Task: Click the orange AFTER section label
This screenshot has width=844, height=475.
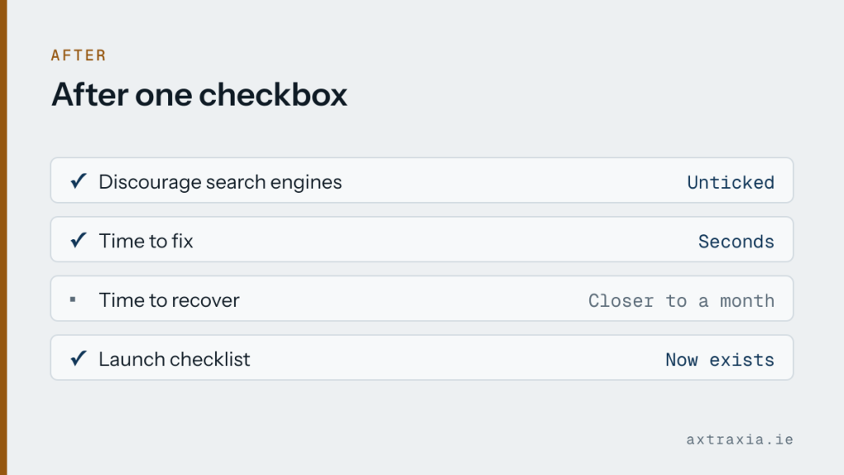Action: pos(78,55)
